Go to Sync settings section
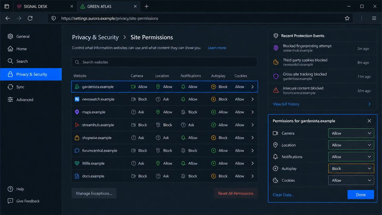Image resolution: width=382 pixels, height=215 pixels. pos(31,87)
